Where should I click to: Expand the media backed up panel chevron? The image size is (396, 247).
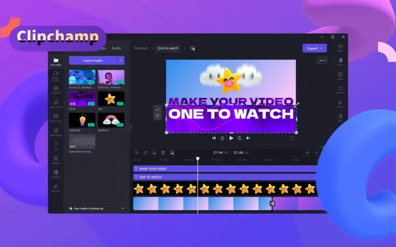(x=123, y=209)
